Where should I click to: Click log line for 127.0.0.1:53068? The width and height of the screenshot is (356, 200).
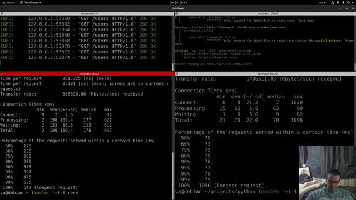(78, 41)
